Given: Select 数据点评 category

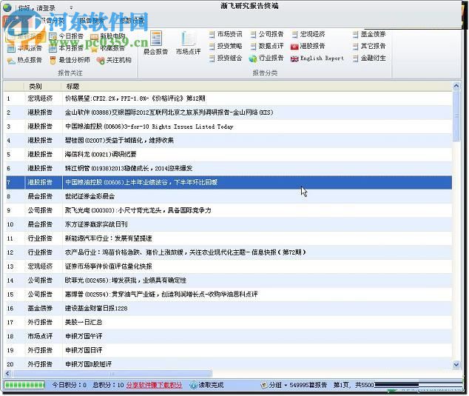Looking at the screenshot, I should point(267,46).
